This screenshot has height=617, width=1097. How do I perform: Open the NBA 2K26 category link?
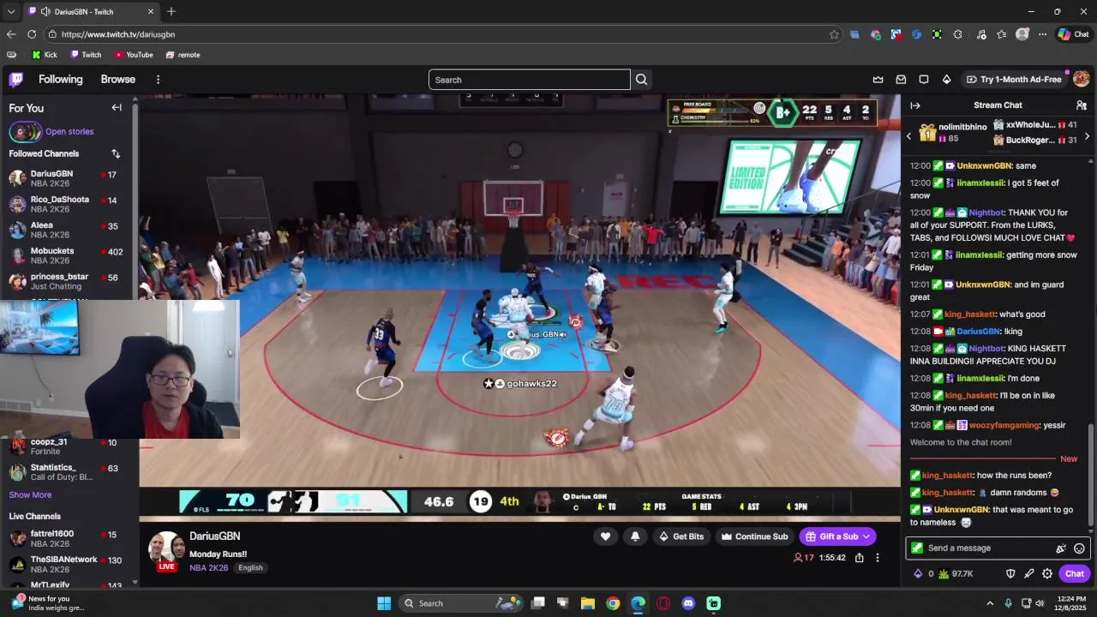pyautogui.click(x=209, y=568)
